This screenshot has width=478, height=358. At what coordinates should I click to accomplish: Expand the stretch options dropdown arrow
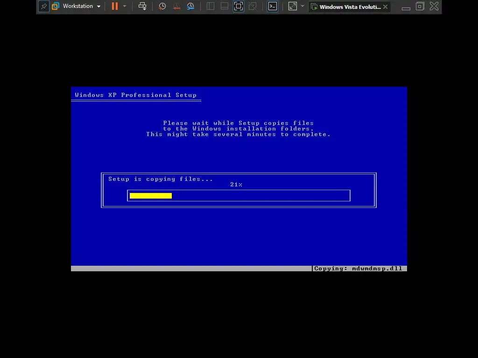tap(302, 6)
